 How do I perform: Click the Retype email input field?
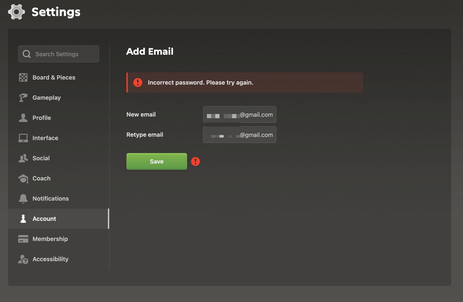point(239,135)
